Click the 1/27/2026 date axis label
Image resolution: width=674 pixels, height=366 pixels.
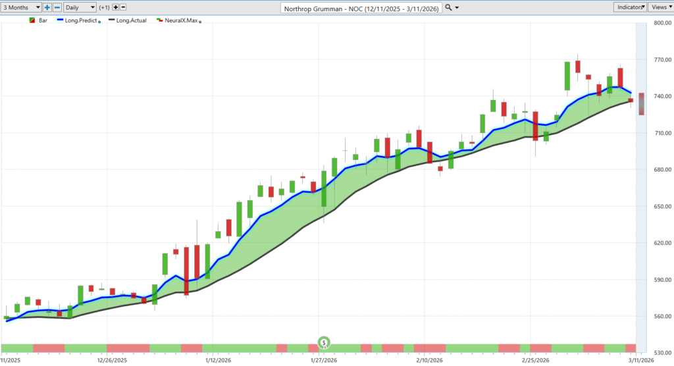324,360
